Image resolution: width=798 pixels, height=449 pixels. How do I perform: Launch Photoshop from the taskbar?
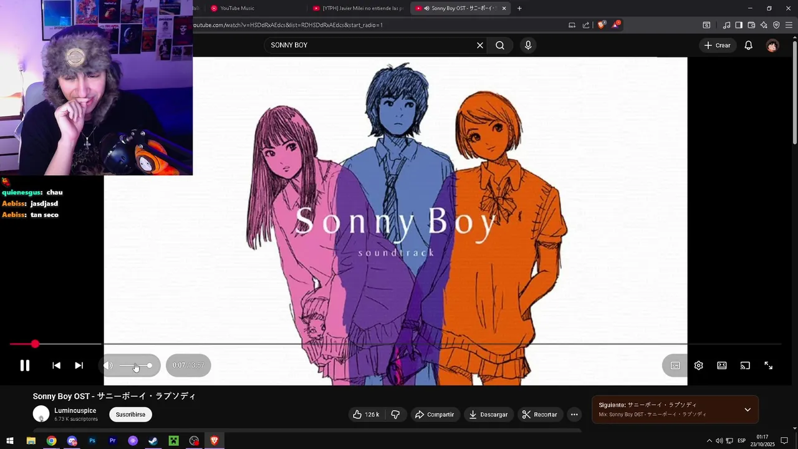pyautogui.click(x=92, y=441)
